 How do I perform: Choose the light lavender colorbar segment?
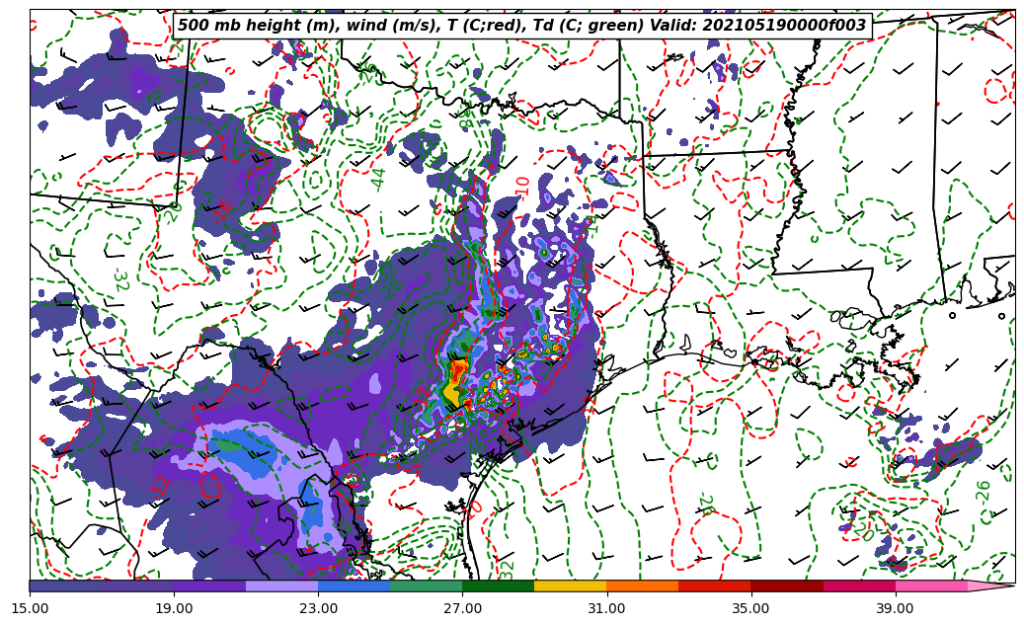point(281,586)
